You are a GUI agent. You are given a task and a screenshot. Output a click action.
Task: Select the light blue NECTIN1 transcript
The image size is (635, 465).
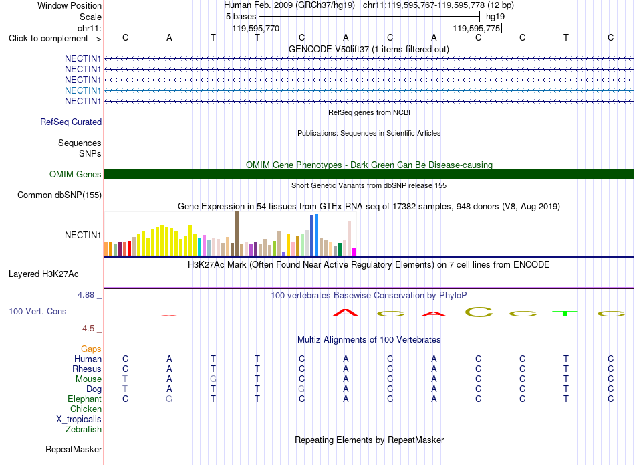[x=83, y=90]
